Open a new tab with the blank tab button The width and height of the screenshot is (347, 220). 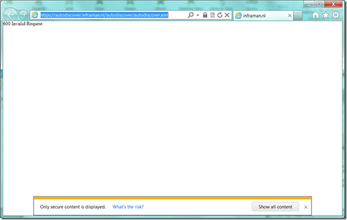(298, 16)
